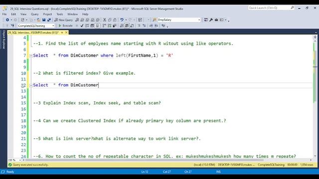319x179 pixels.
Task: Open the Help menu
Action: [x=85, y=14]
